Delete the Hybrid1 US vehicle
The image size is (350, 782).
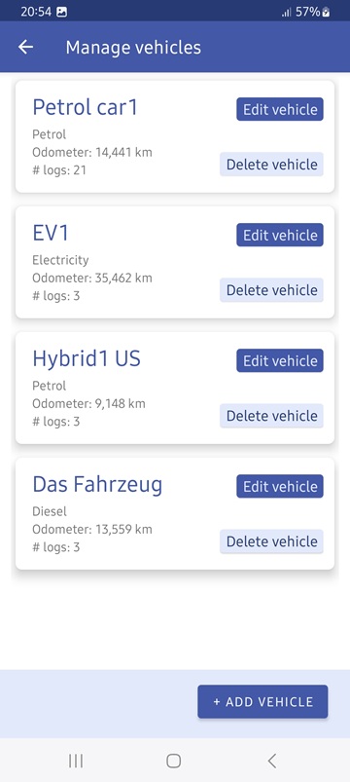272,416
